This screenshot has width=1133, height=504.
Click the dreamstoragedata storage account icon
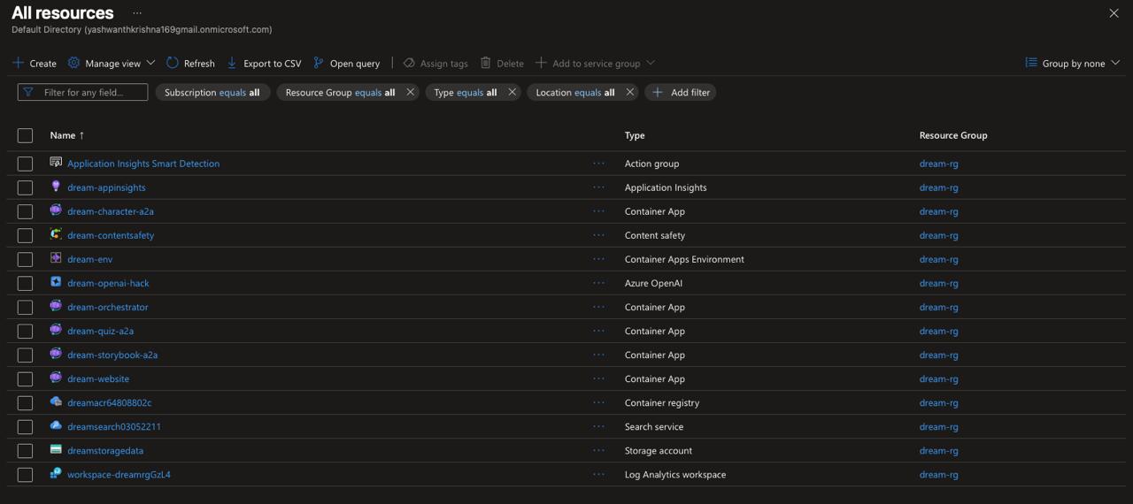[x=56, y=449]
